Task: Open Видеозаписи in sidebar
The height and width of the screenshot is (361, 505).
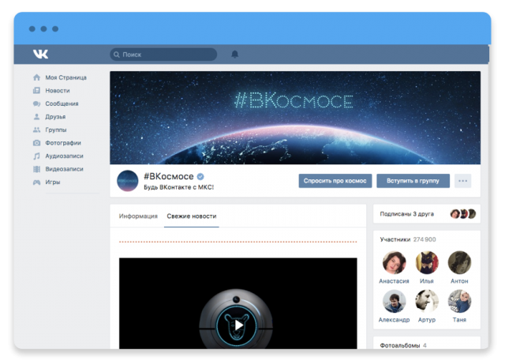Action: (x=64, y=169)
